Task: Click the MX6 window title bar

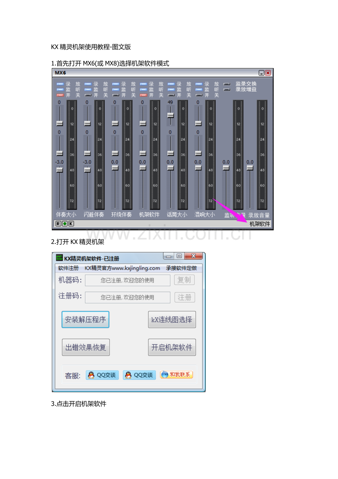Action: pyautogui.click(x=163, y=73)
